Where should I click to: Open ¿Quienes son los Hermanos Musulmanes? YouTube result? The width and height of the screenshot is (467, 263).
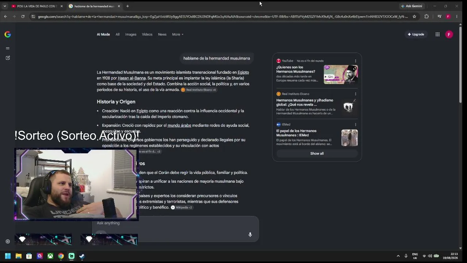pos(296,69)
